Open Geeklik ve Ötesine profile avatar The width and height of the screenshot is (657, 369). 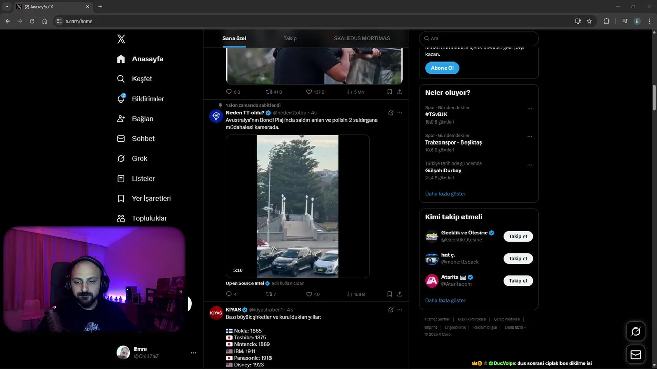tap(432, 236)
